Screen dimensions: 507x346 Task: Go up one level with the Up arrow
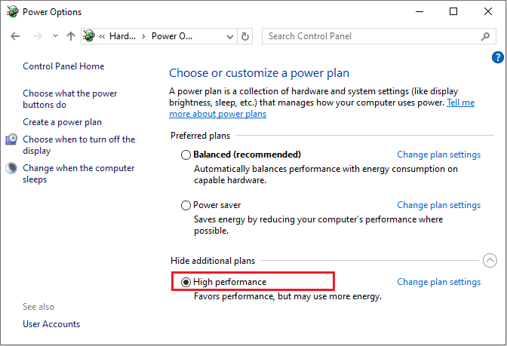click(x=71, y=36)
